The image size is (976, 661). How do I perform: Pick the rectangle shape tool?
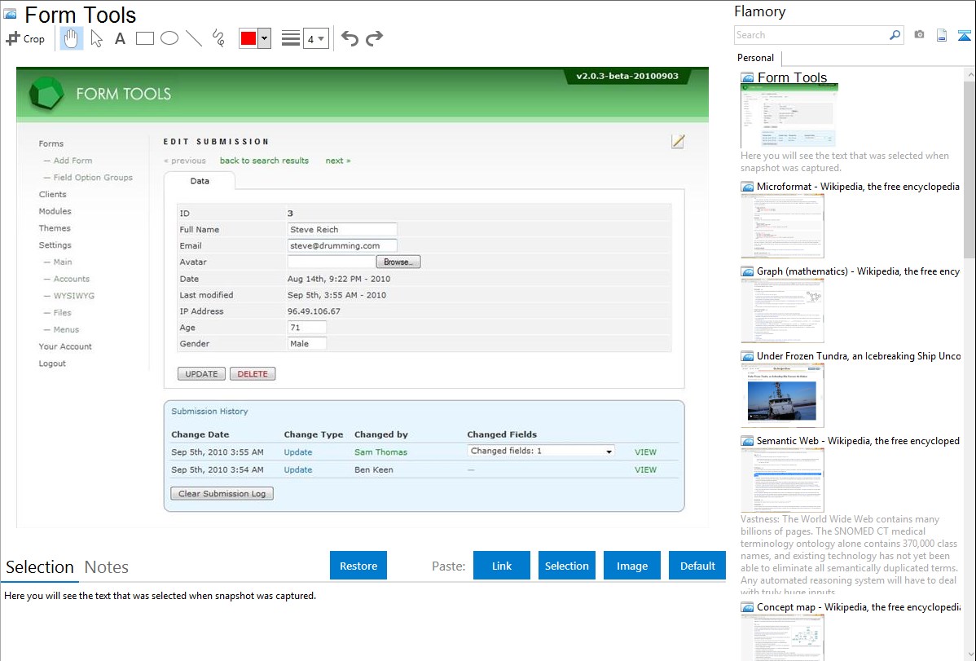[144, 38]
